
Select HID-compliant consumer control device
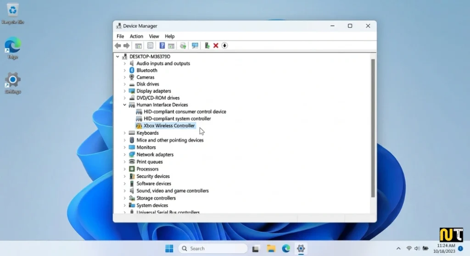185,111
